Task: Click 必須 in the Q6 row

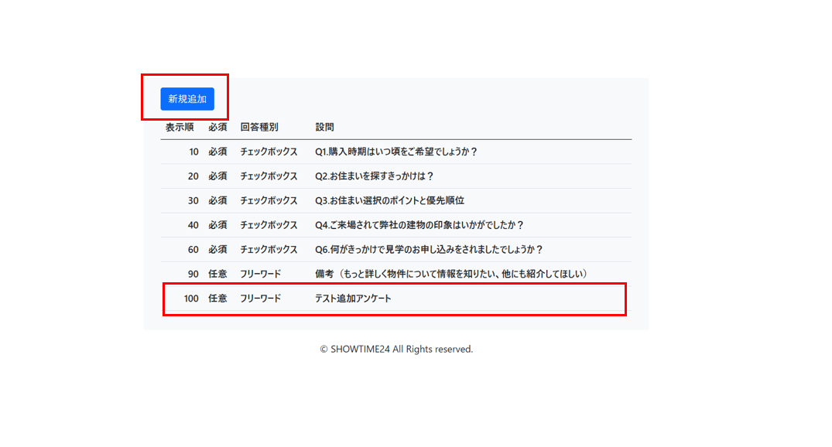Action: coord(217,249)
